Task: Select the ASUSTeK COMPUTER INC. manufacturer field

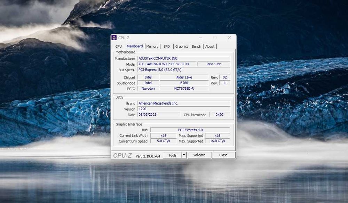Action: 184,58
